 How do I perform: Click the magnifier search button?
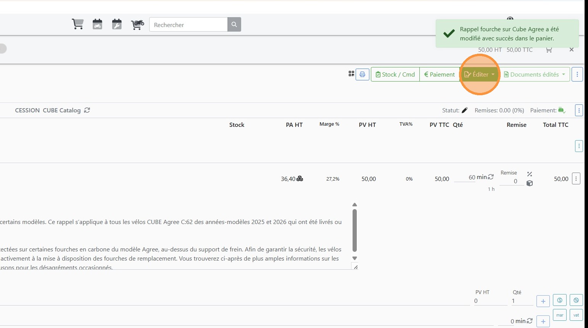(234, 24)
